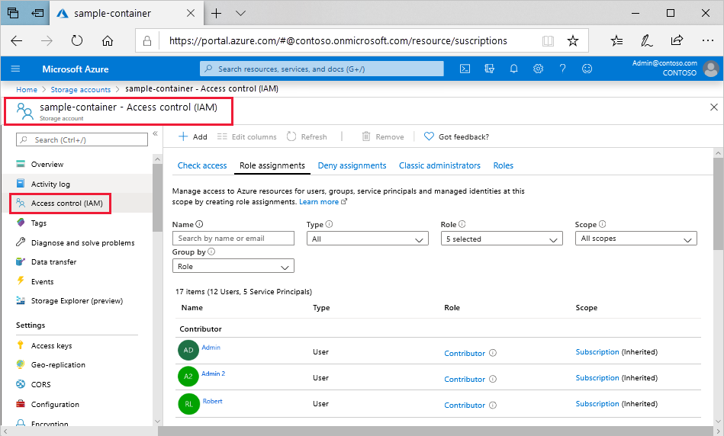724x436 pixels.
Task: Open the Group by dropdown set to Role
Action: click(233, 266)
